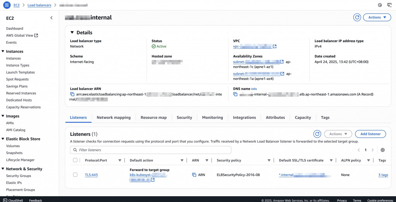Sort by Protocol:Port column
Viewport: 396px width, 202px height.
(x=120, y=160)
